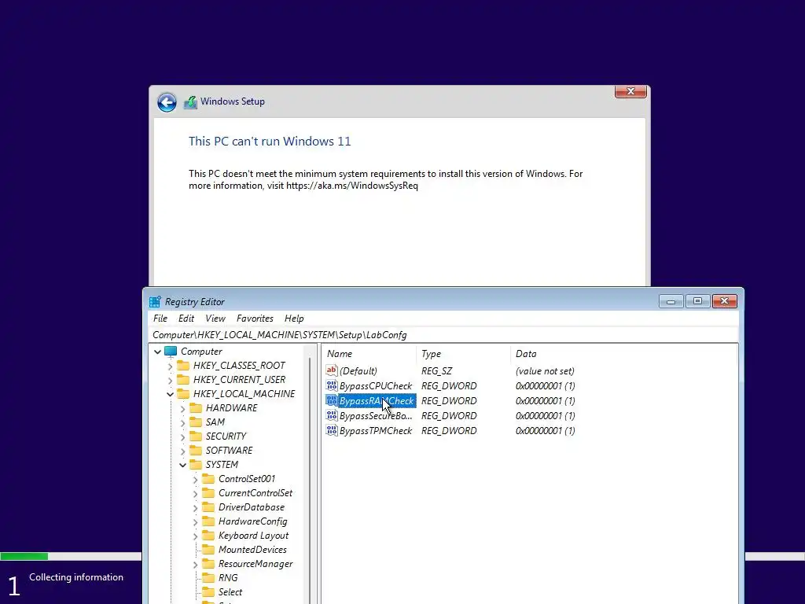
Task: Click the HardwareConfig folder icon
Action: point(208,521)
